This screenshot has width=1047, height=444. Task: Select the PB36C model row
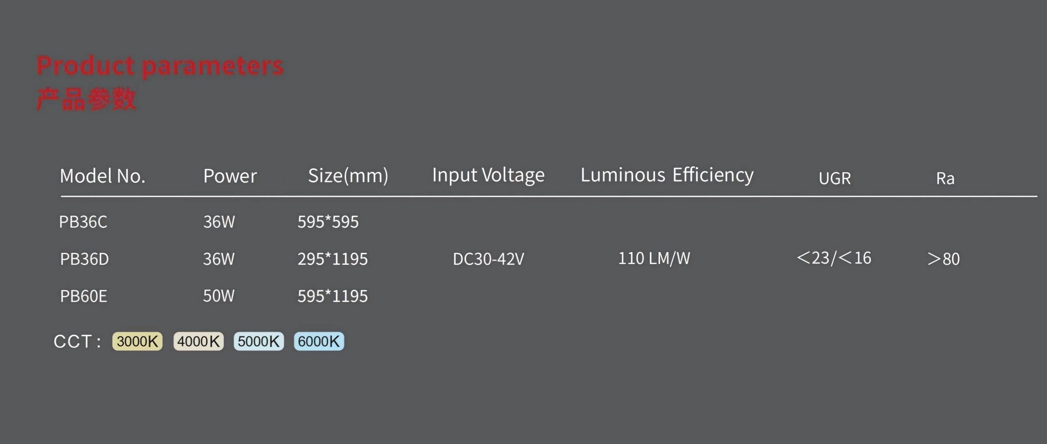(x=209, y=222)
